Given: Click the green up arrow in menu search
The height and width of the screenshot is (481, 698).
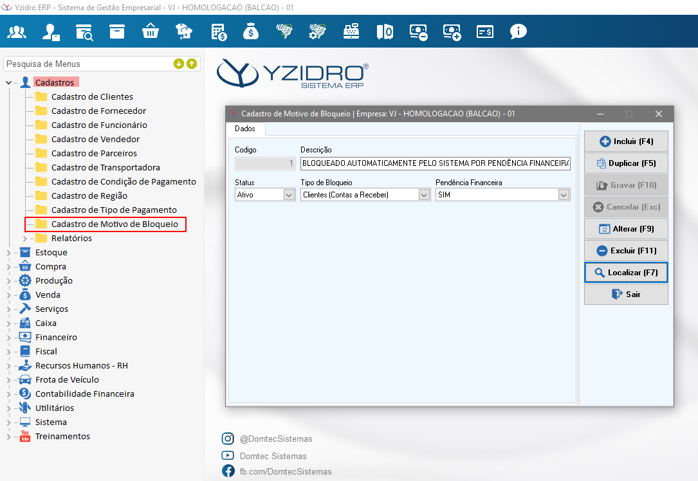Looking at the screenshot, I should (192, 64).
